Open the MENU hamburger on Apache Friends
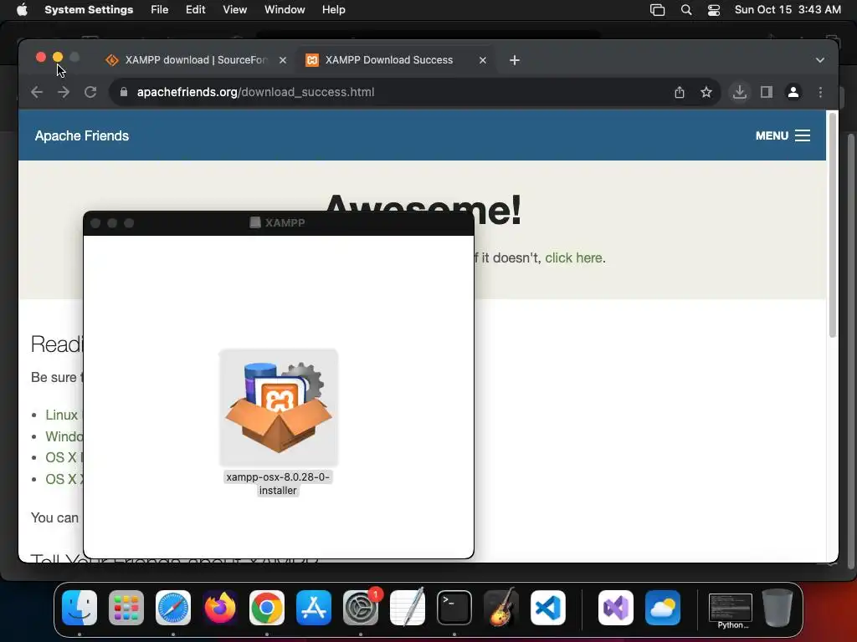The image size is (857, 642). (x=783, y=135)
